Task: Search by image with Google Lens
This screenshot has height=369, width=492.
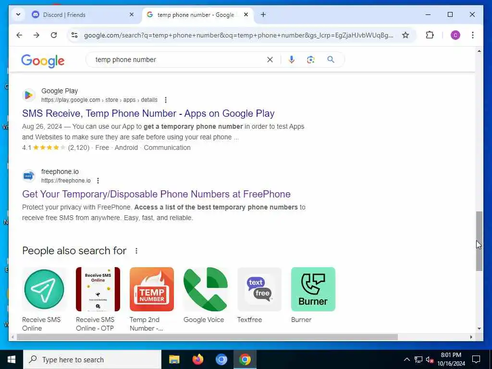Action: [311, 60]
